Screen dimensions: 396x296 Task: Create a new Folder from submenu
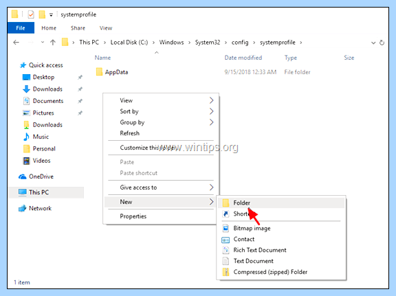281,203
